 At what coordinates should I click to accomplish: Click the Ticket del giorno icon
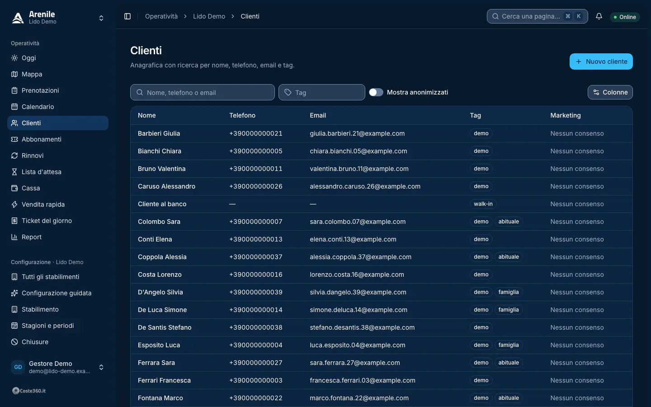coord(14,221)
